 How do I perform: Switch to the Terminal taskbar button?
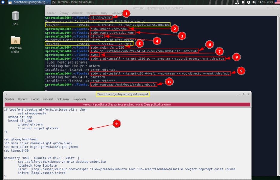73,2
